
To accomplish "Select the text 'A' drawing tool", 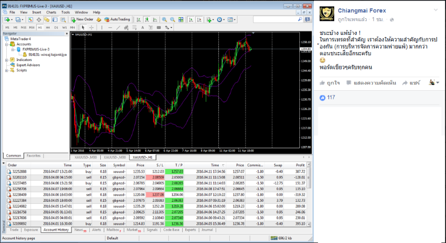I will (x=143, y=28).
